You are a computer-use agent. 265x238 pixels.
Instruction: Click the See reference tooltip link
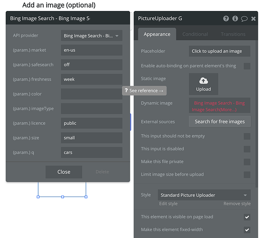point(144,90)
